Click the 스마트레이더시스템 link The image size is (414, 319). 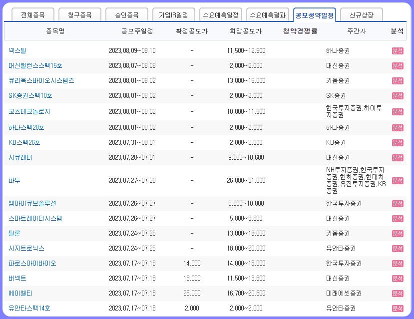[35, 219]
